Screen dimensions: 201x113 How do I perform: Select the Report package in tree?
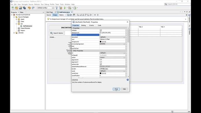point(23,31)
